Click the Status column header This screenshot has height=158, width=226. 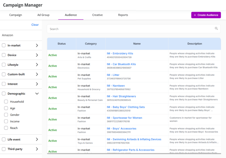[61, 44]
